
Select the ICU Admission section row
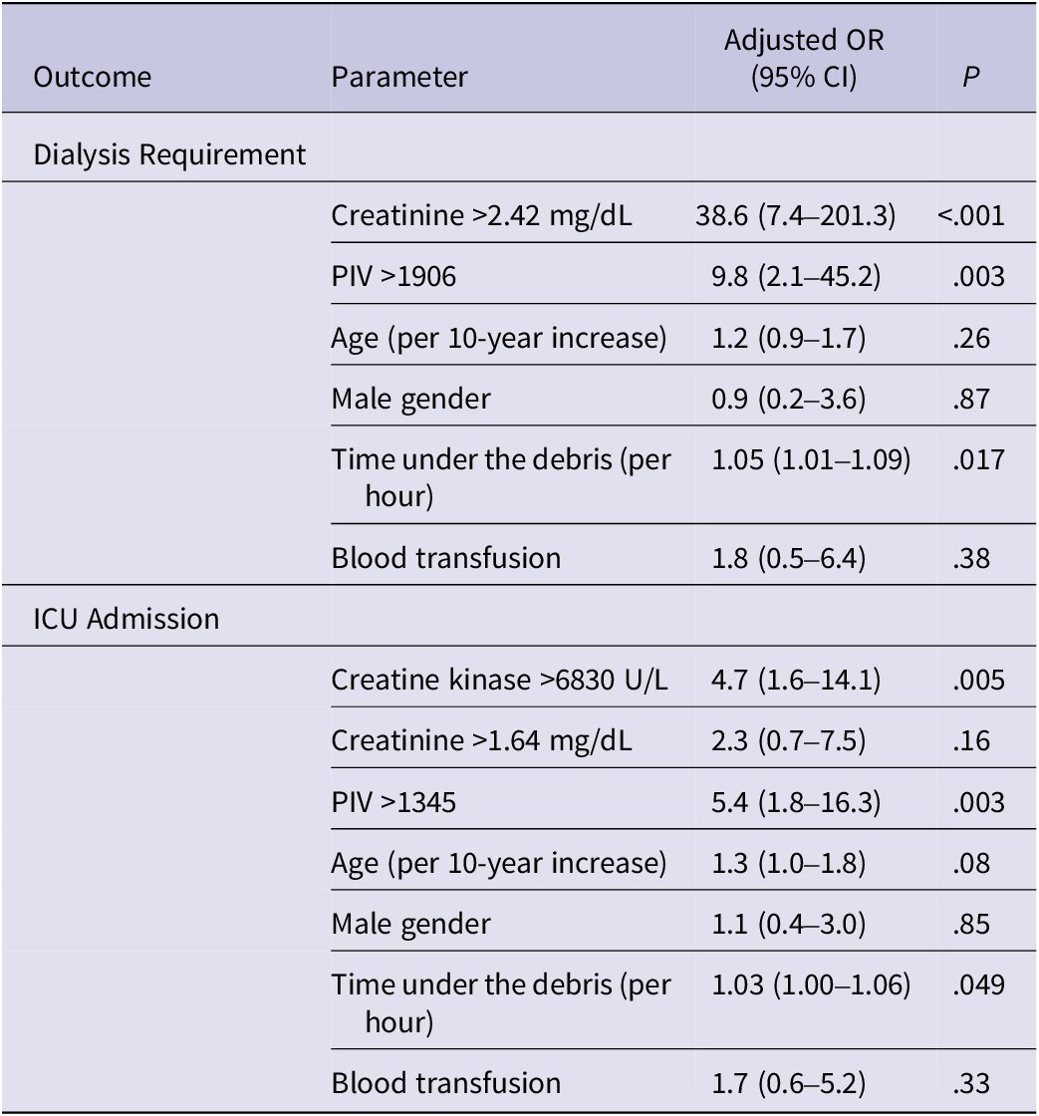point(127,618)
